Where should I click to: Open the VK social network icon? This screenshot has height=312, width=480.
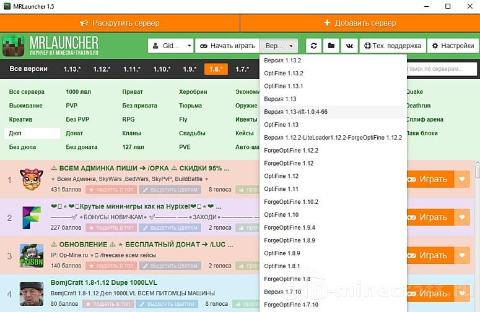(349, 46)
